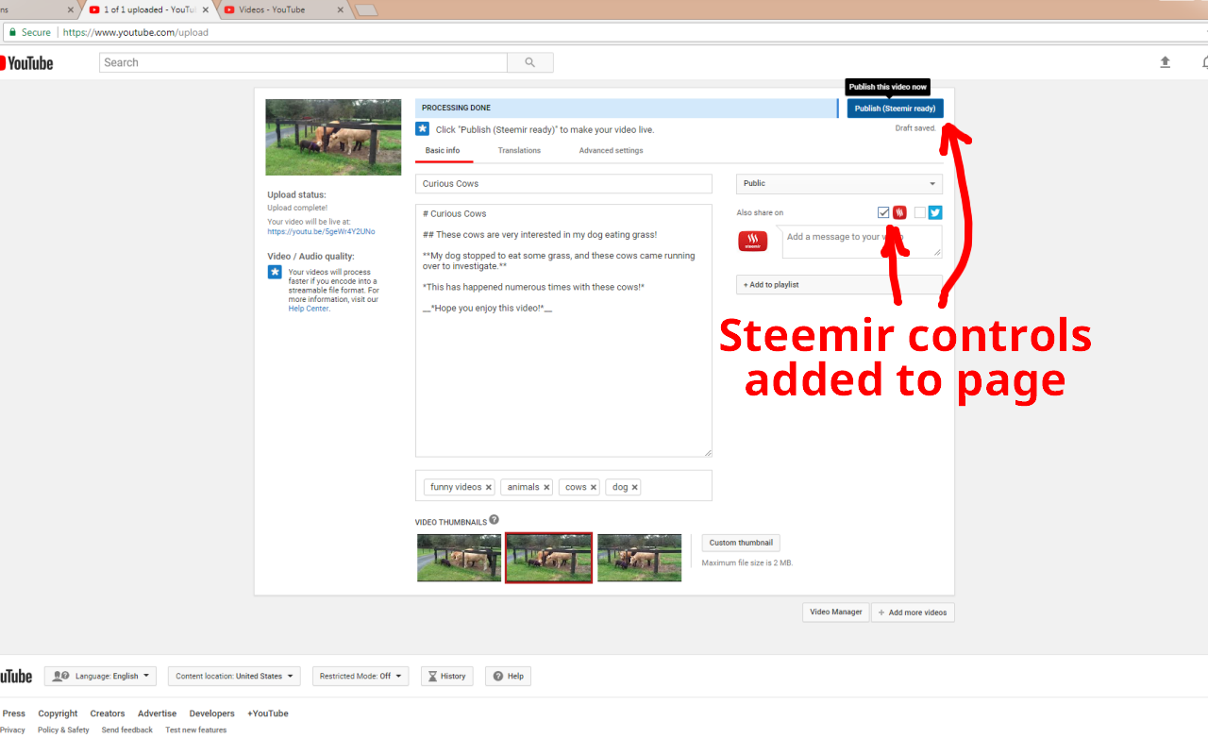Open a new browser tab

[x=366, y=10]
